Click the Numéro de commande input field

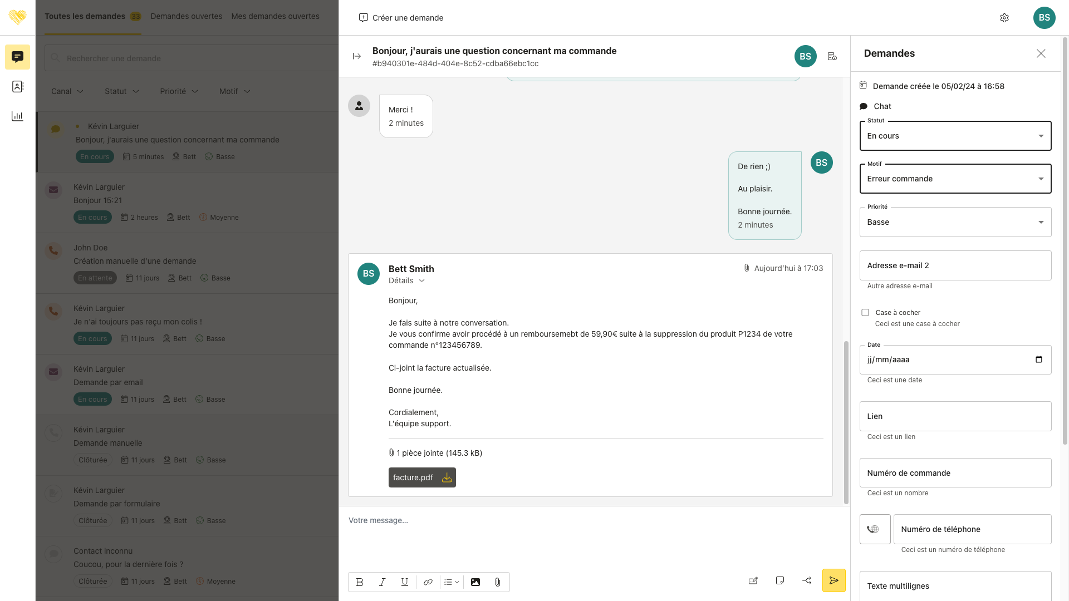[955, 473]
